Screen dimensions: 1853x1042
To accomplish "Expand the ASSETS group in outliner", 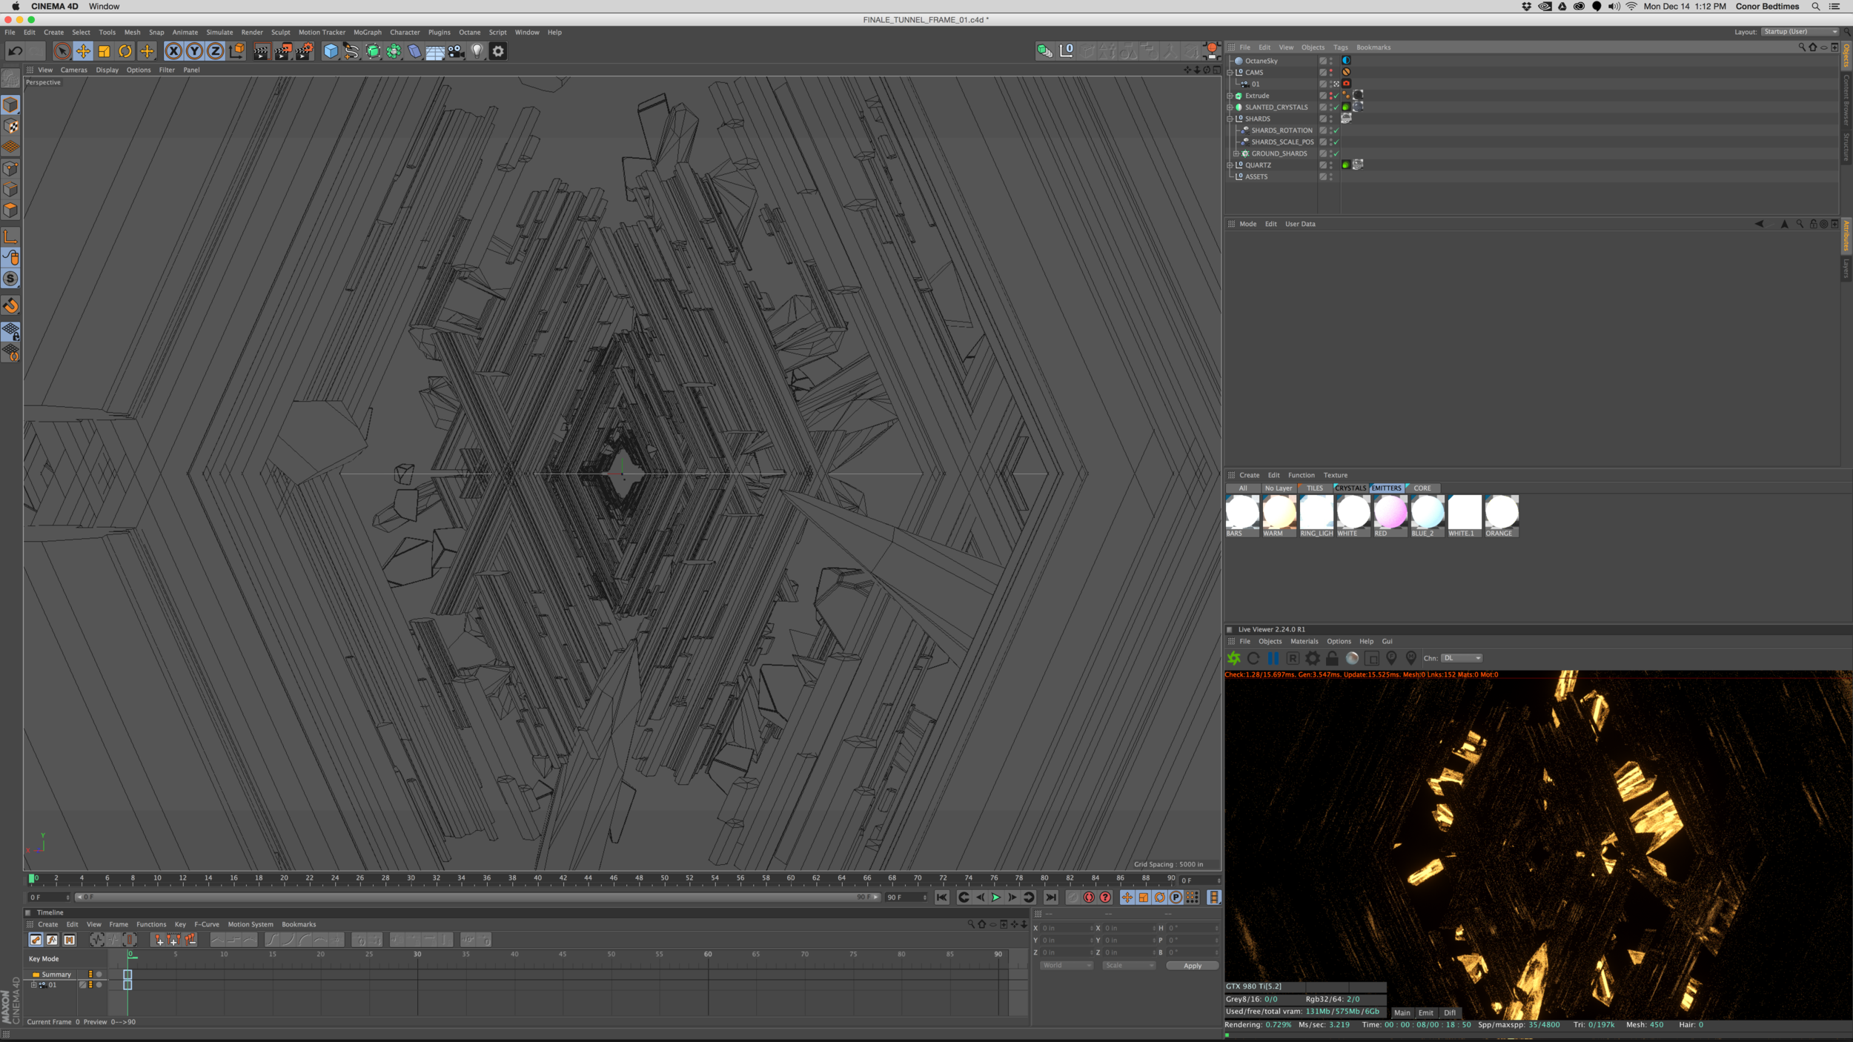I will click(1230, 176).
